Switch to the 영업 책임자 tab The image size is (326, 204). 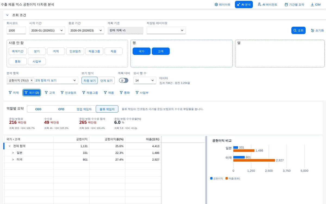pos(84,109)
